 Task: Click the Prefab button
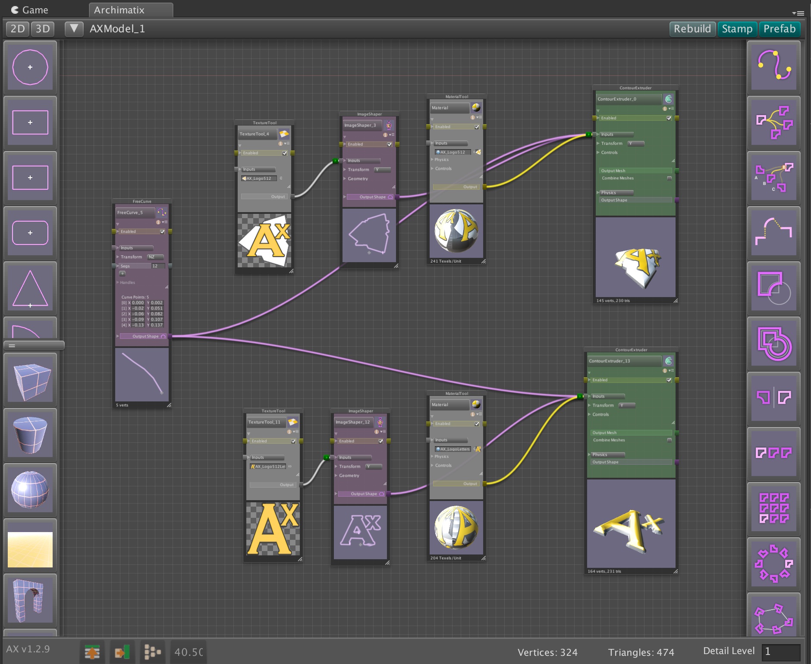point(780,29)
